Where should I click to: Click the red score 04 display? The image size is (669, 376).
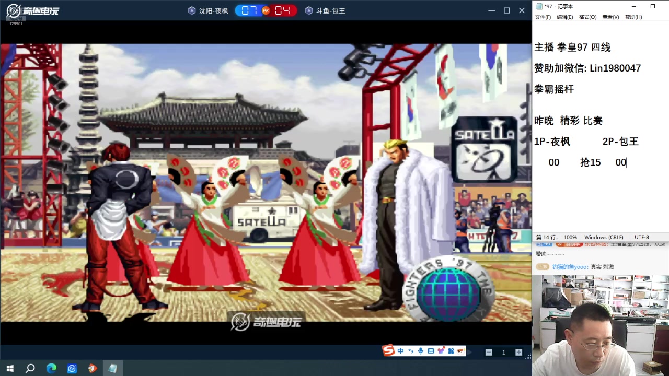[x=283, y=10]
